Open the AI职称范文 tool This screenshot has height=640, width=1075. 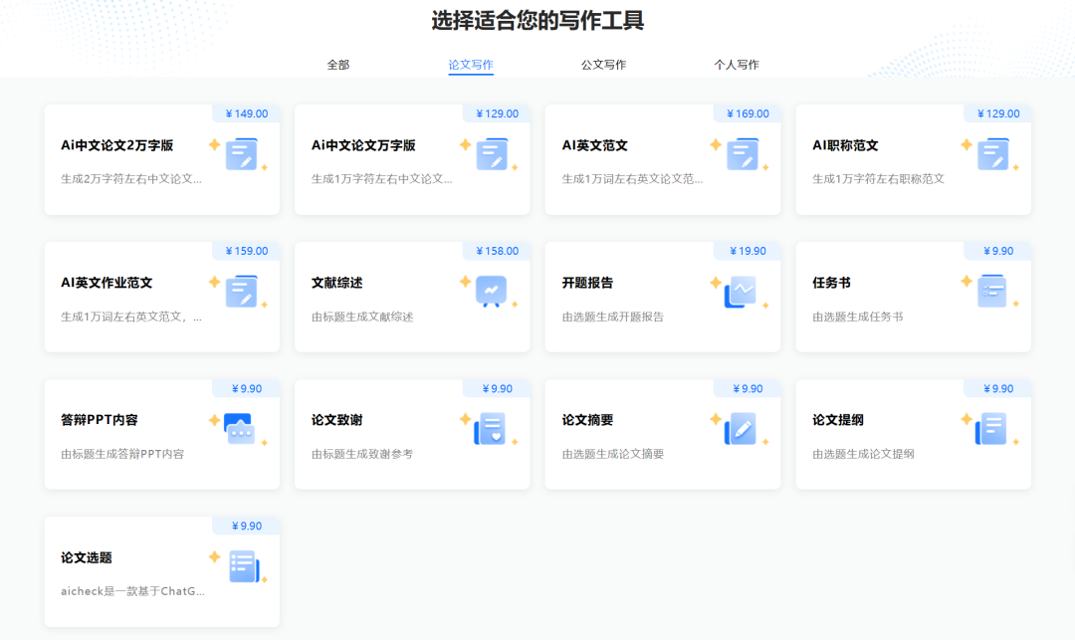(913, 159)
